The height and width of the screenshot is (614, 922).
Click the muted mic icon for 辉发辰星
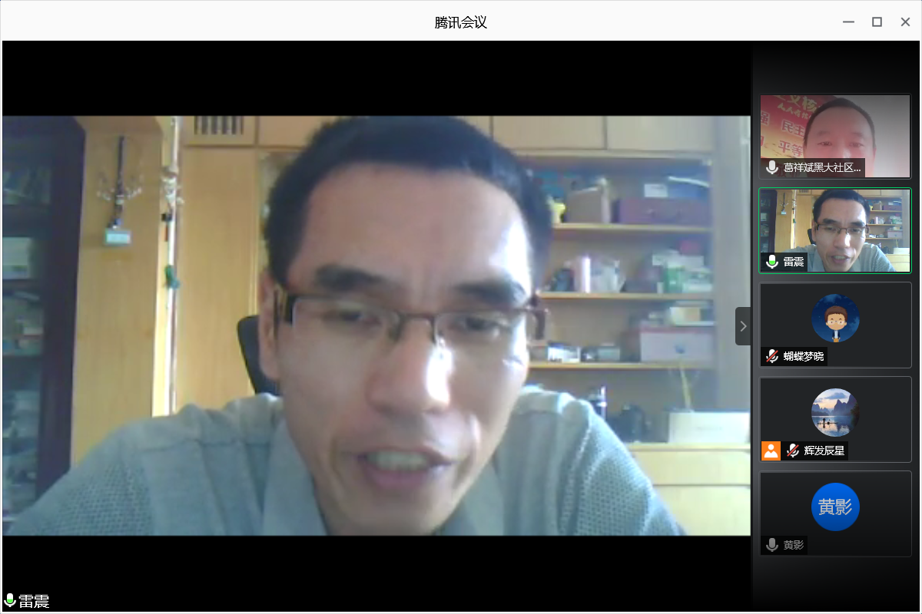pyautogui.click(x=792, y=451)
